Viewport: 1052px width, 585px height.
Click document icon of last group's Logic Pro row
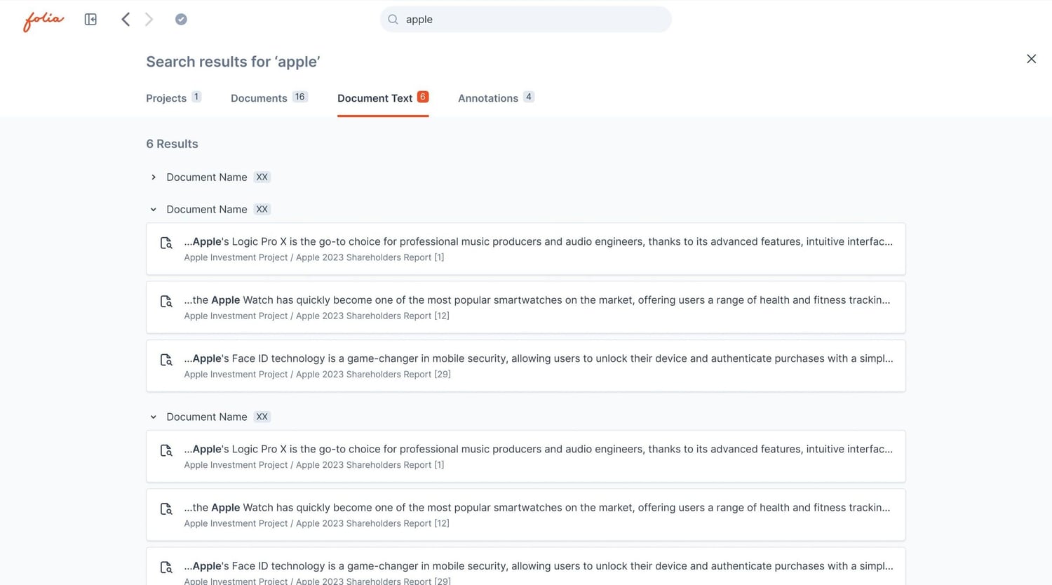[x=166, y=451]
